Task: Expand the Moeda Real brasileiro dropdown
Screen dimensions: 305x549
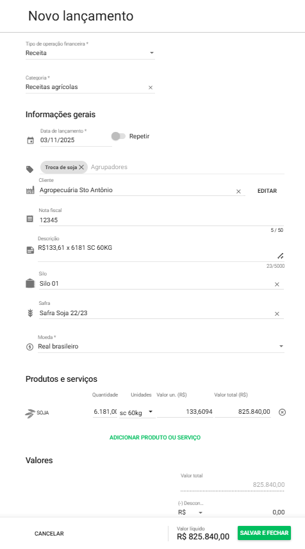Action: (161, 347)
